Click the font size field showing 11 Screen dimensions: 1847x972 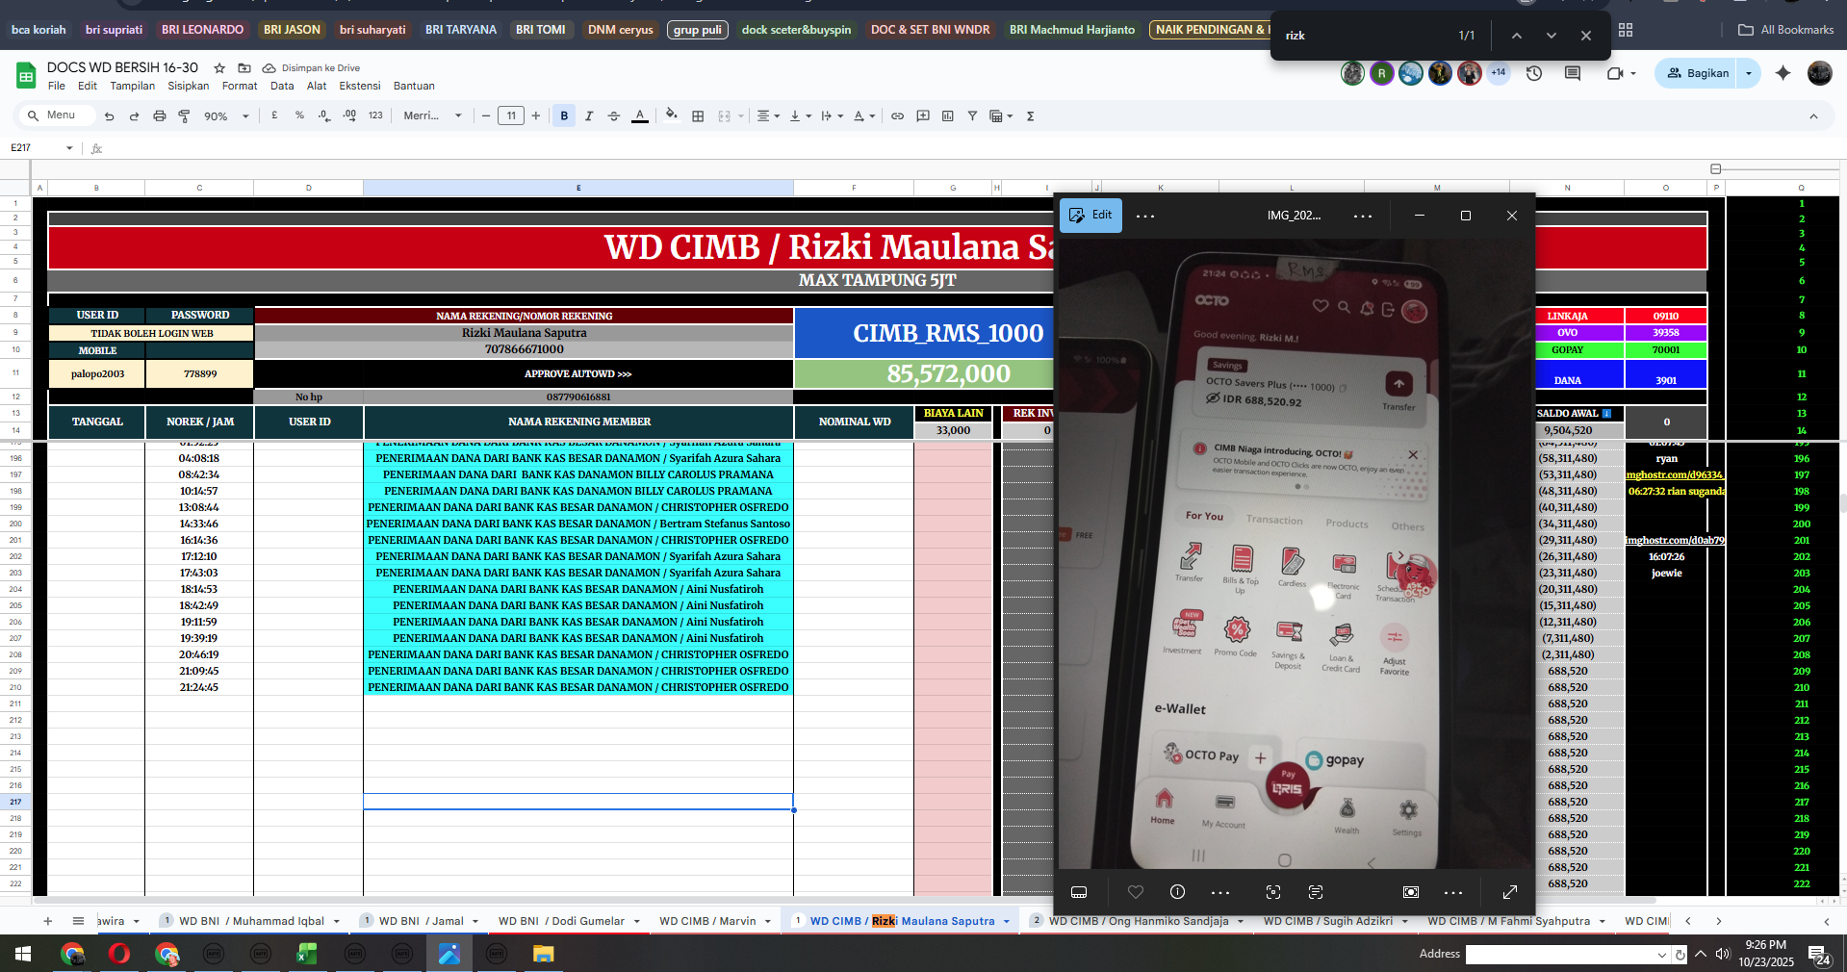pos(511,115)
